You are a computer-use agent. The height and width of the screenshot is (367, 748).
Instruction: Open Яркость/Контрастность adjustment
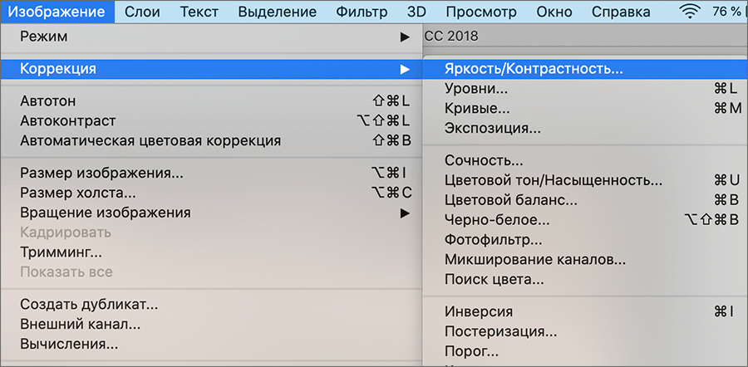tap(585, 69)
